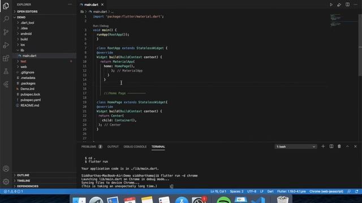Open editor more actions ellipsis
The image size is (362, 203).
click(x=356, y=5)
